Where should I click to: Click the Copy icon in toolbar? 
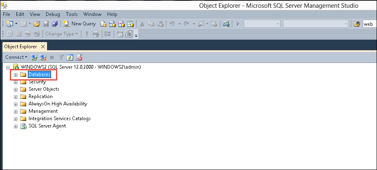coord(151,24)
